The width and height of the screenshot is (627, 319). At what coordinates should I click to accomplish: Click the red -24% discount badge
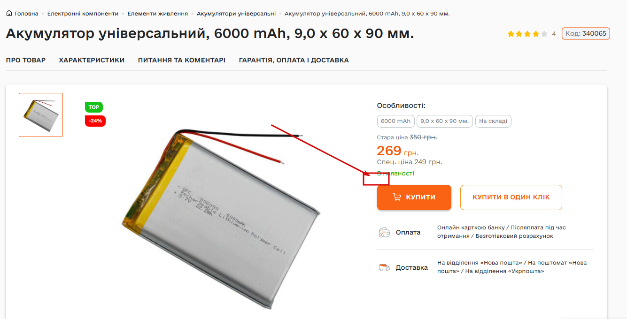[95, 121]
